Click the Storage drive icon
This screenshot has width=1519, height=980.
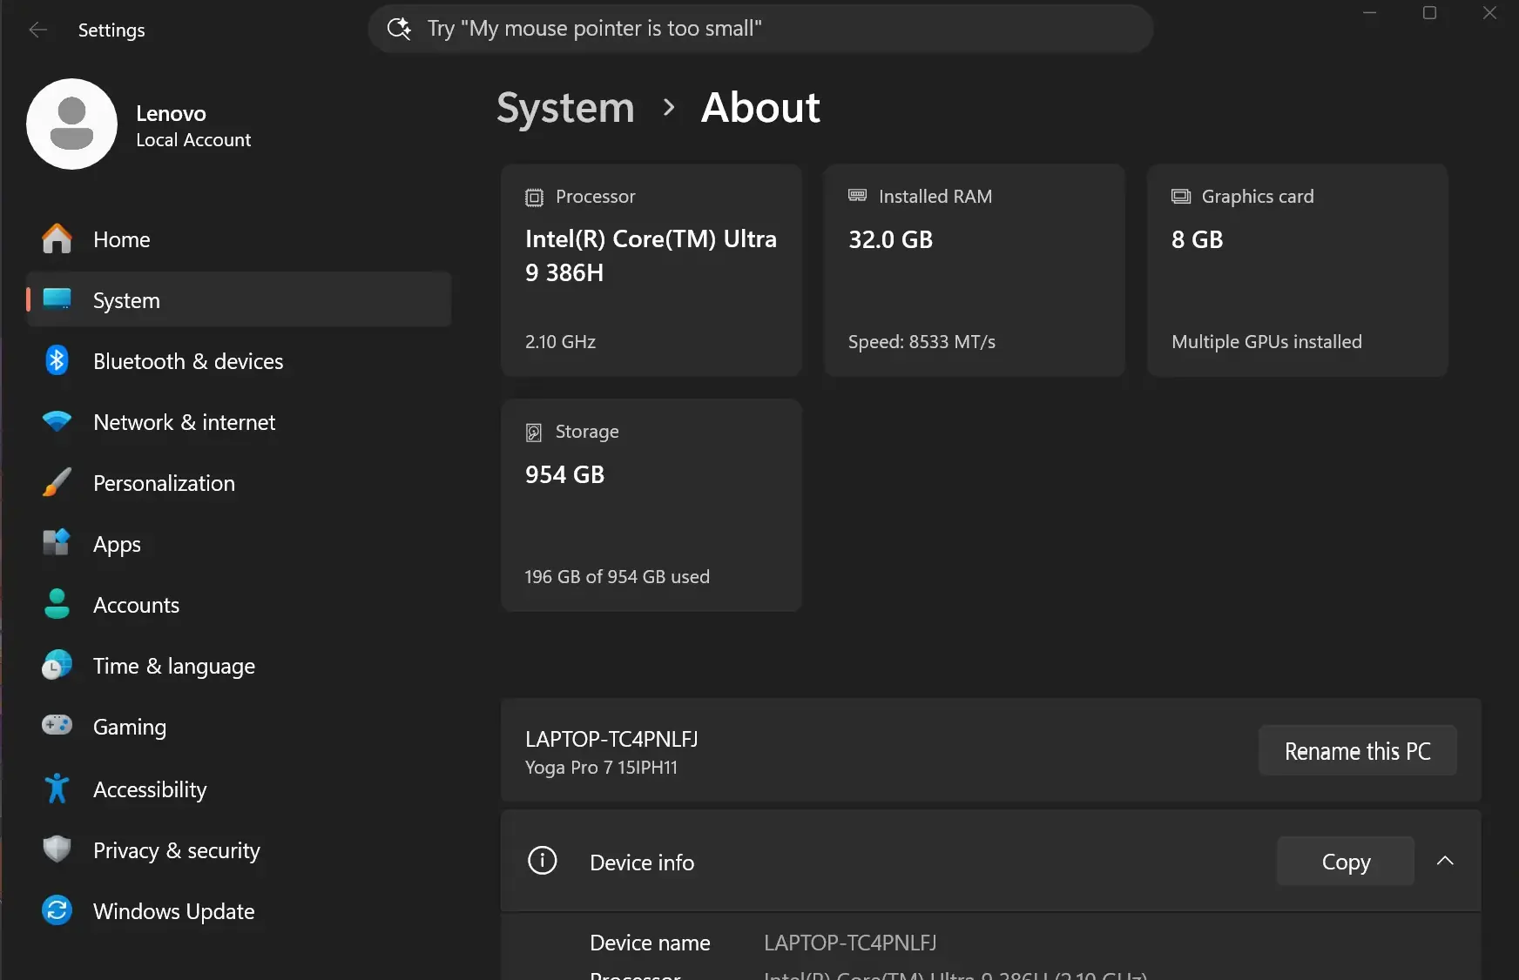[x=534, y=433]
